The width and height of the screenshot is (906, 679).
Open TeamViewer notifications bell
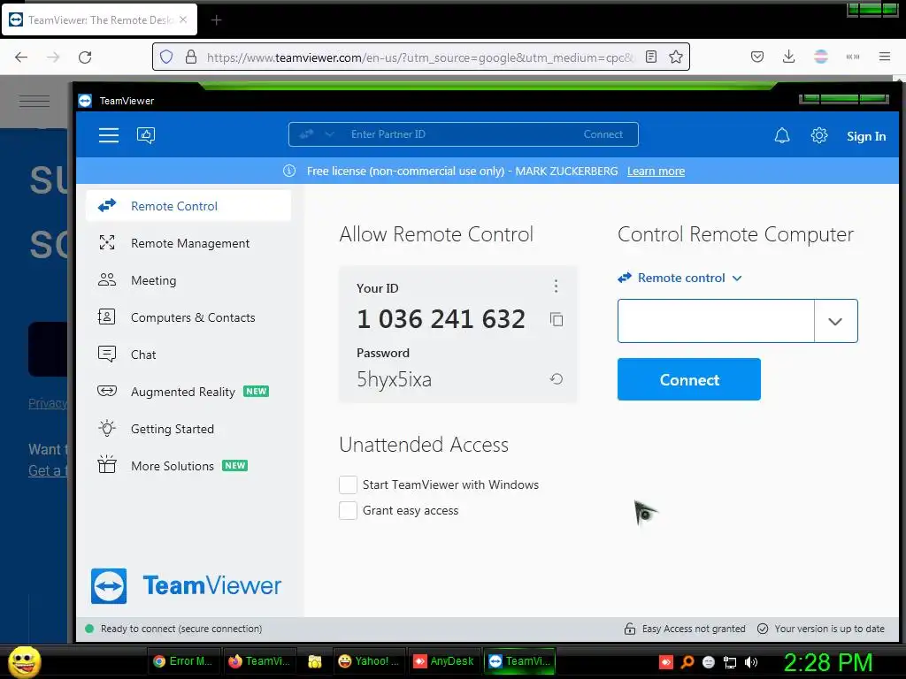click(x=782, y=135)
